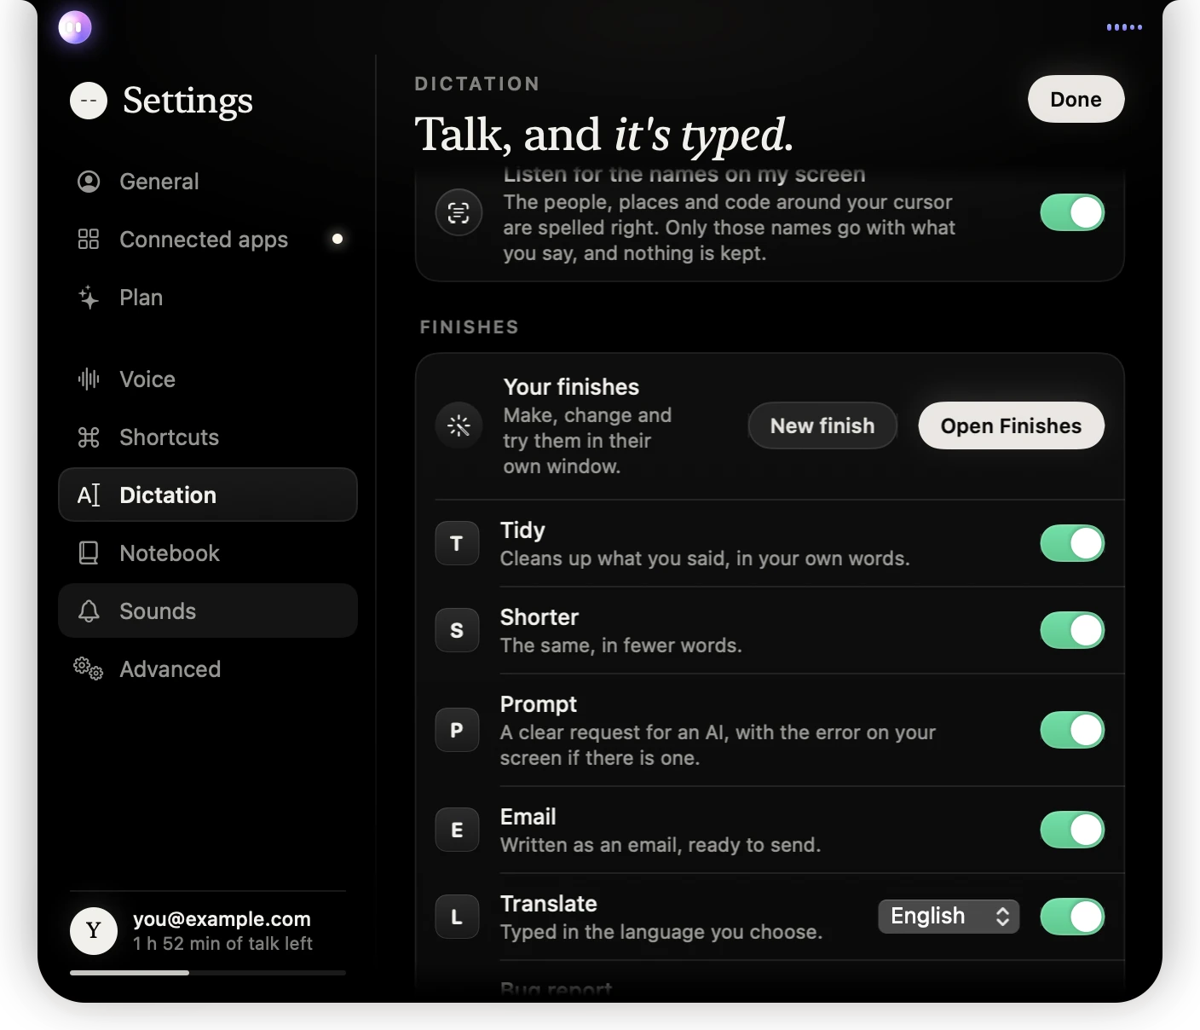Click the Done button
Screen dimensions: 1200x1030
(1076, 99)
